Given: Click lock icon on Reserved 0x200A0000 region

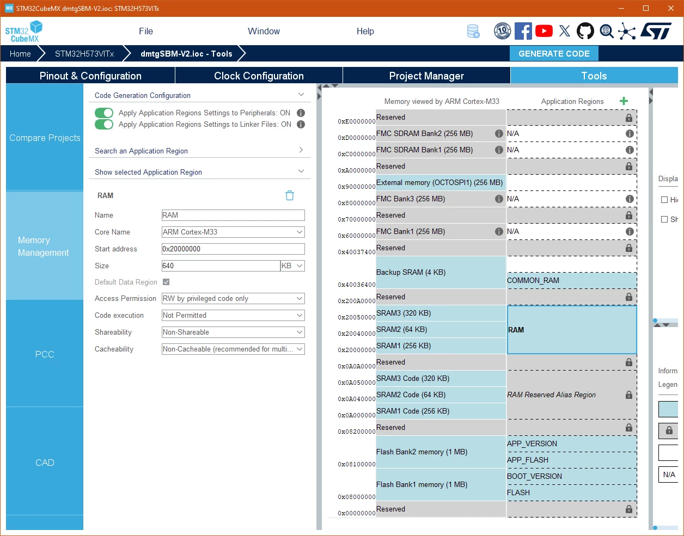Looking at the screenshot, I should click(x=629, y=297).
